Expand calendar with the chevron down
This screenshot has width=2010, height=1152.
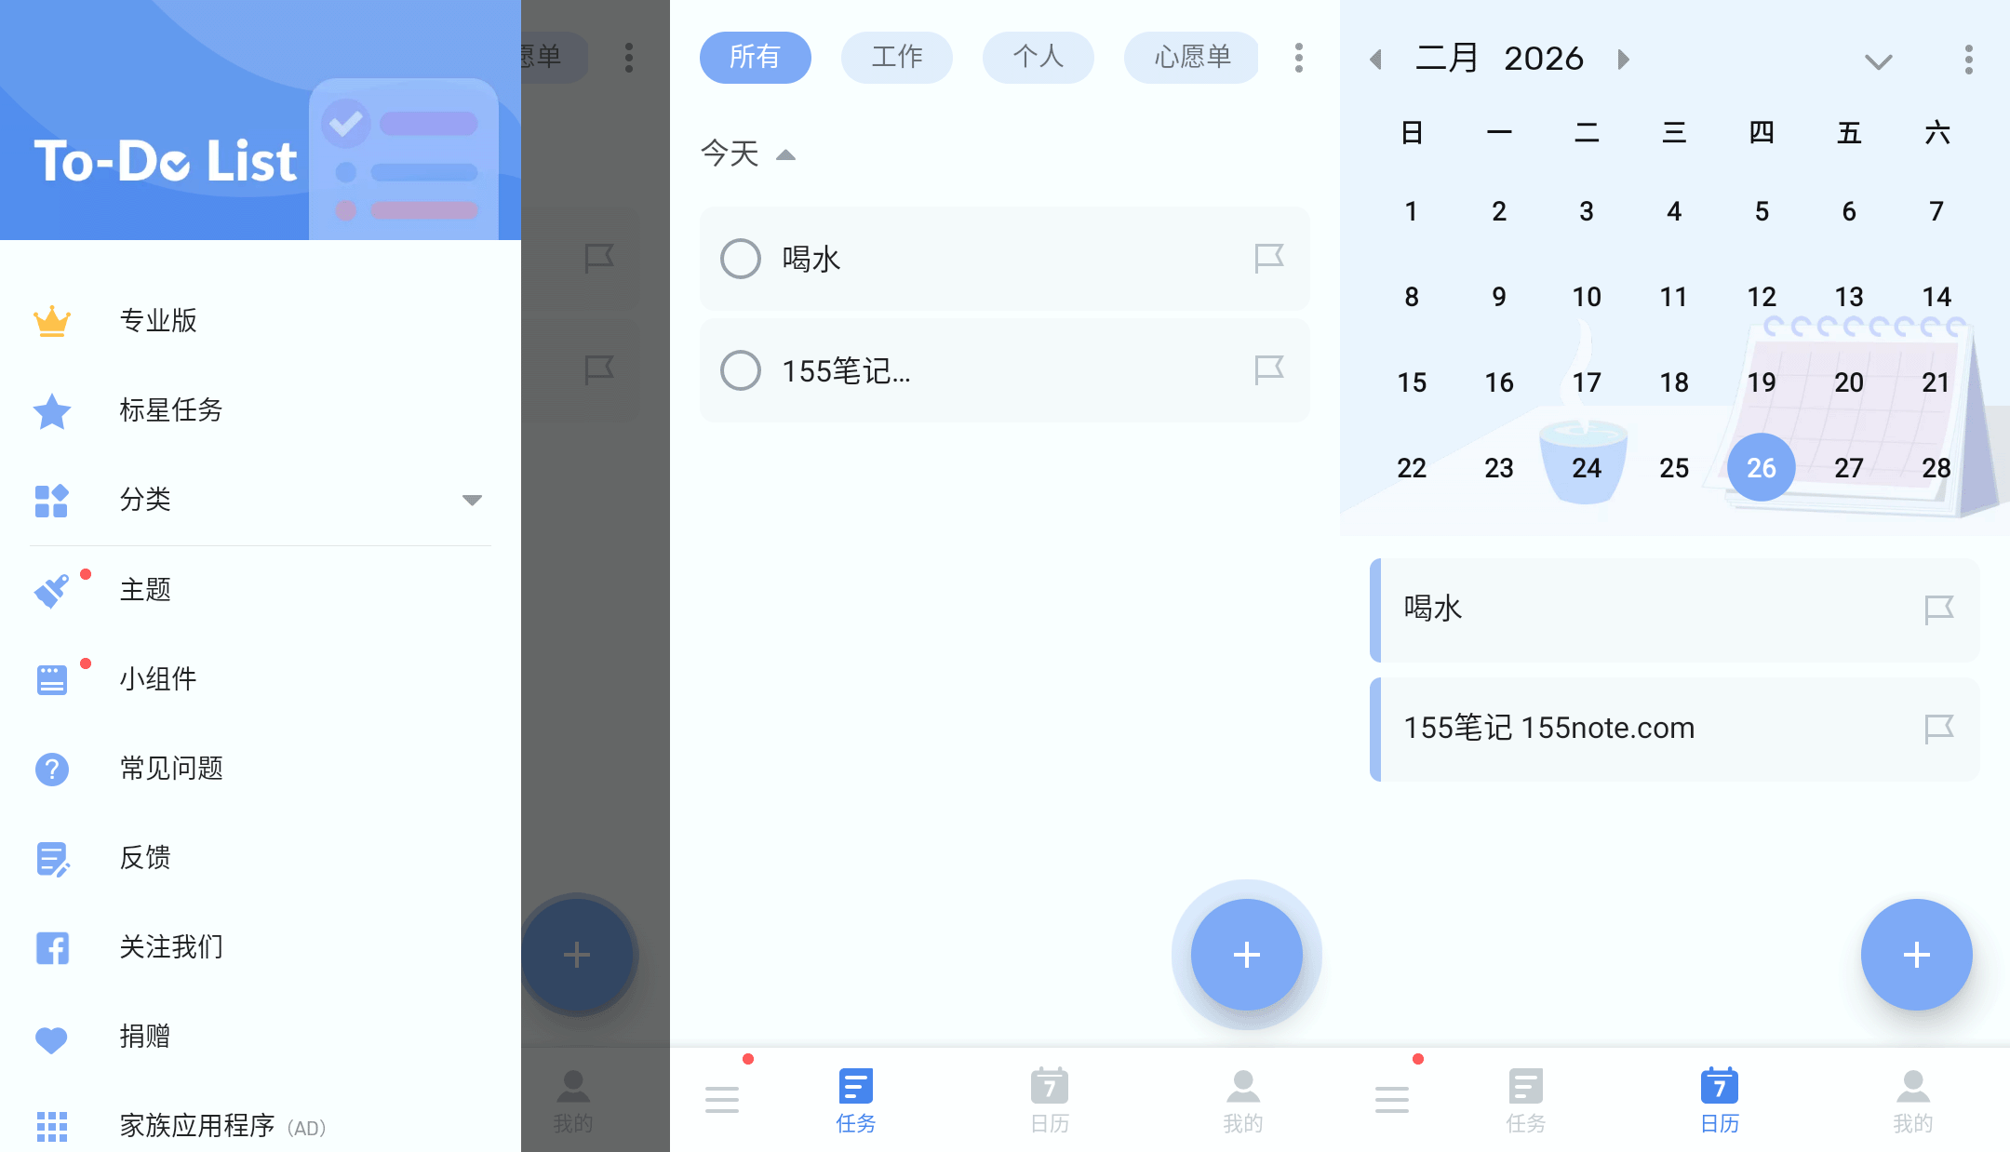[1878, 61]
